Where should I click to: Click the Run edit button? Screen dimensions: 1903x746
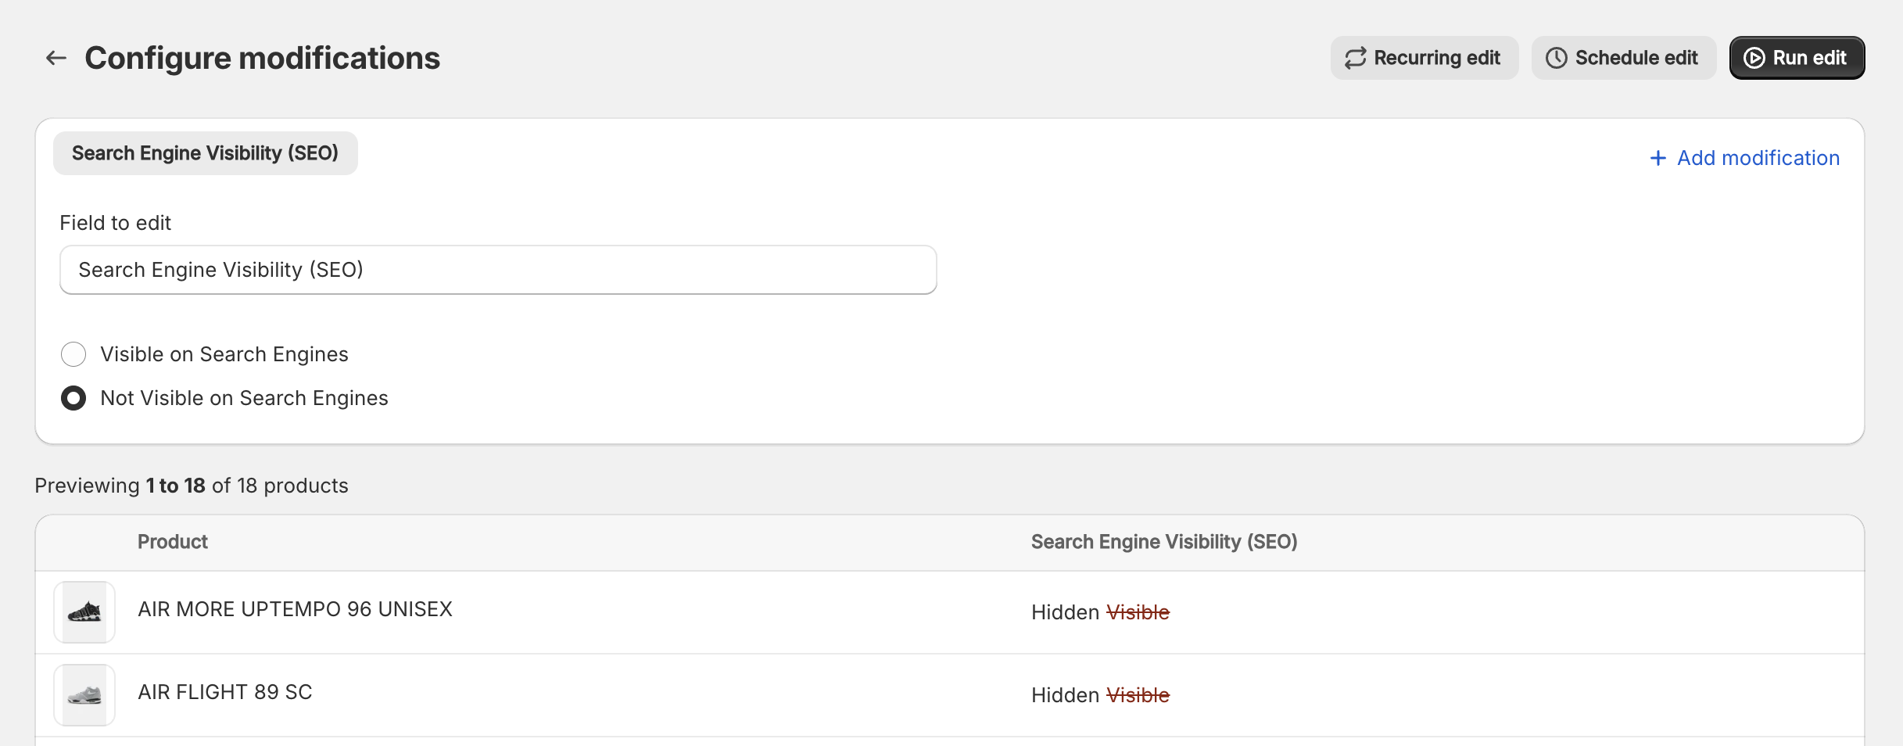1797,58
